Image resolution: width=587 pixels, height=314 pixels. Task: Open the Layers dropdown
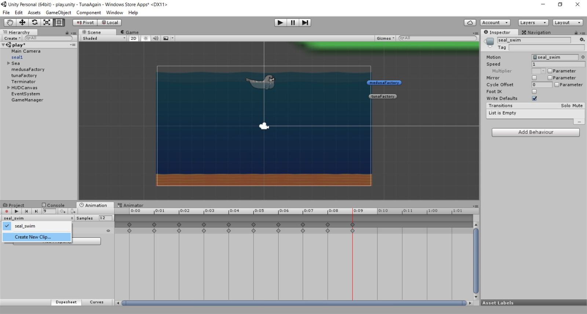pos(533,22)
